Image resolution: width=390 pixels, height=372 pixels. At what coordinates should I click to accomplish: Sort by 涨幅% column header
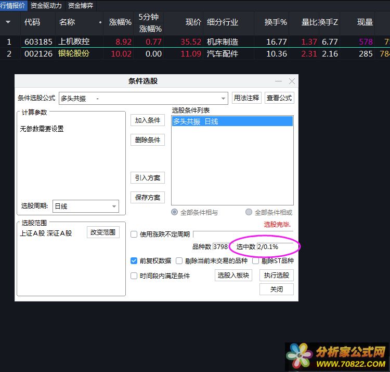[120, 23]
